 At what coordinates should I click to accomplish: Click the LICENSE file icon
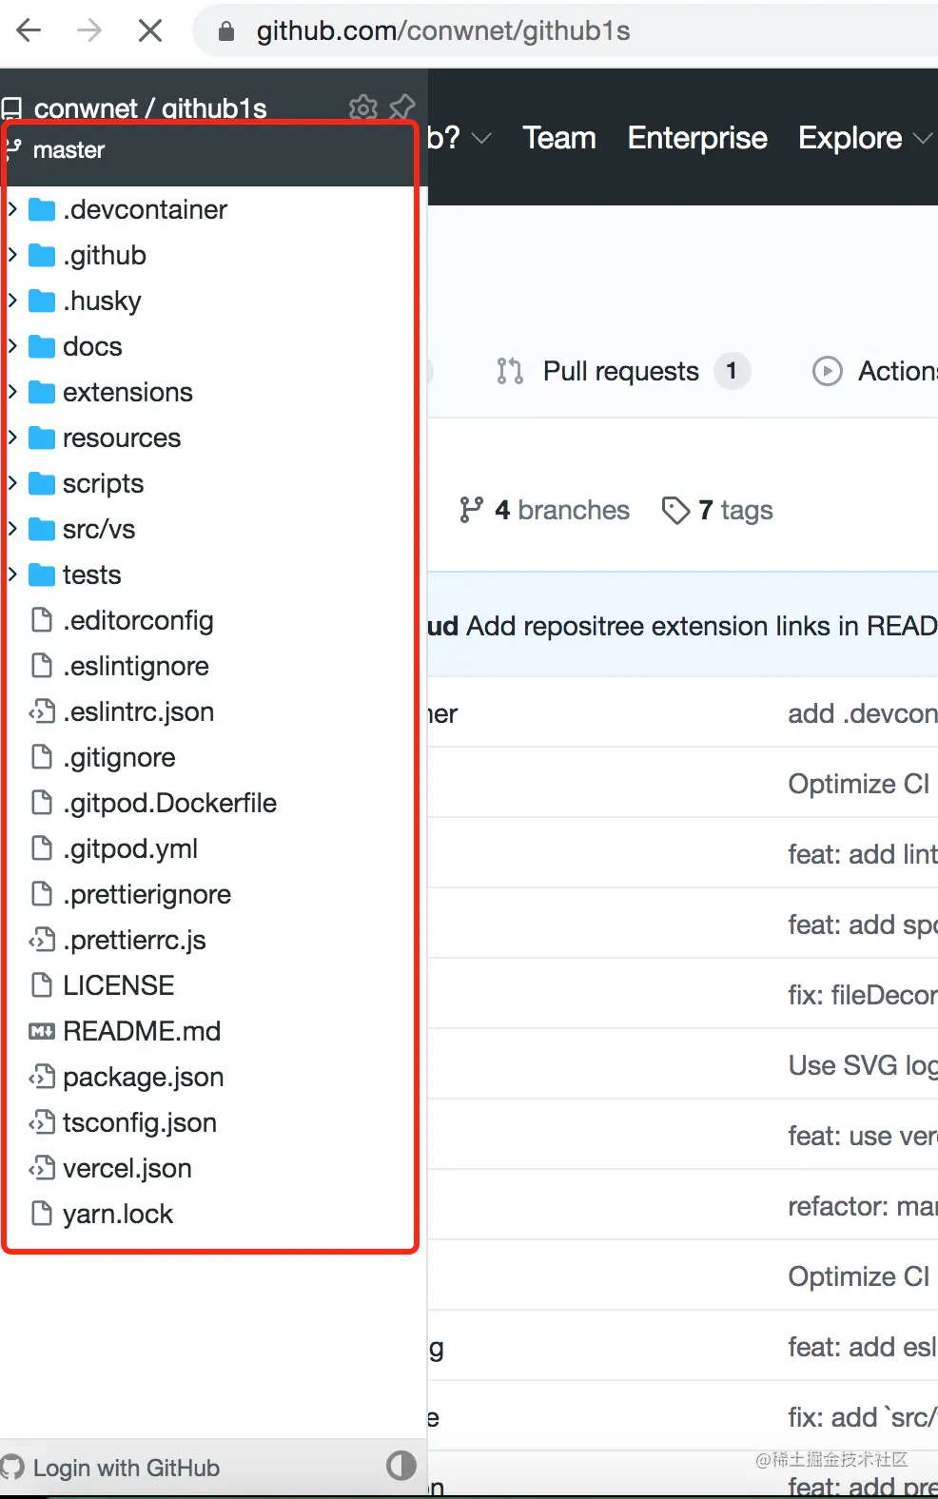click(x=42, y=985)
